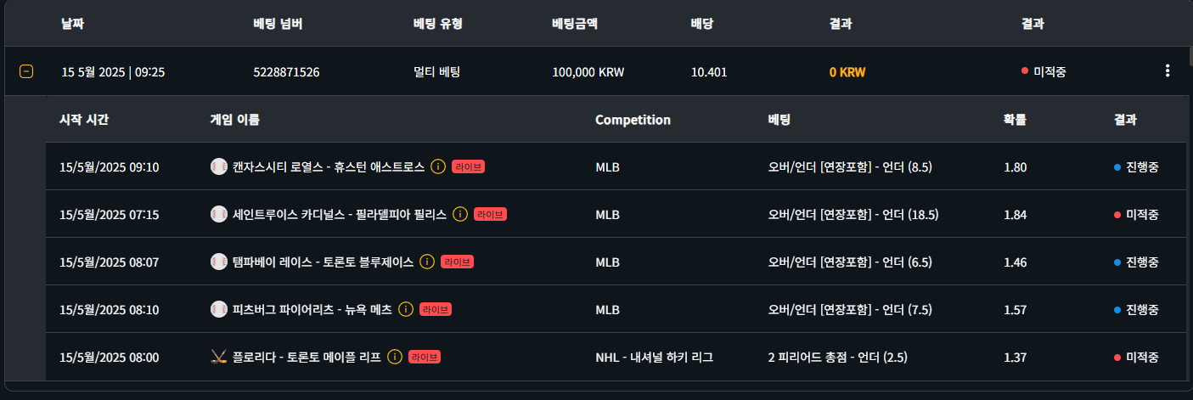Click the 베팅금액 column header
Screen dimensions: 1193x400
(575, 24)
